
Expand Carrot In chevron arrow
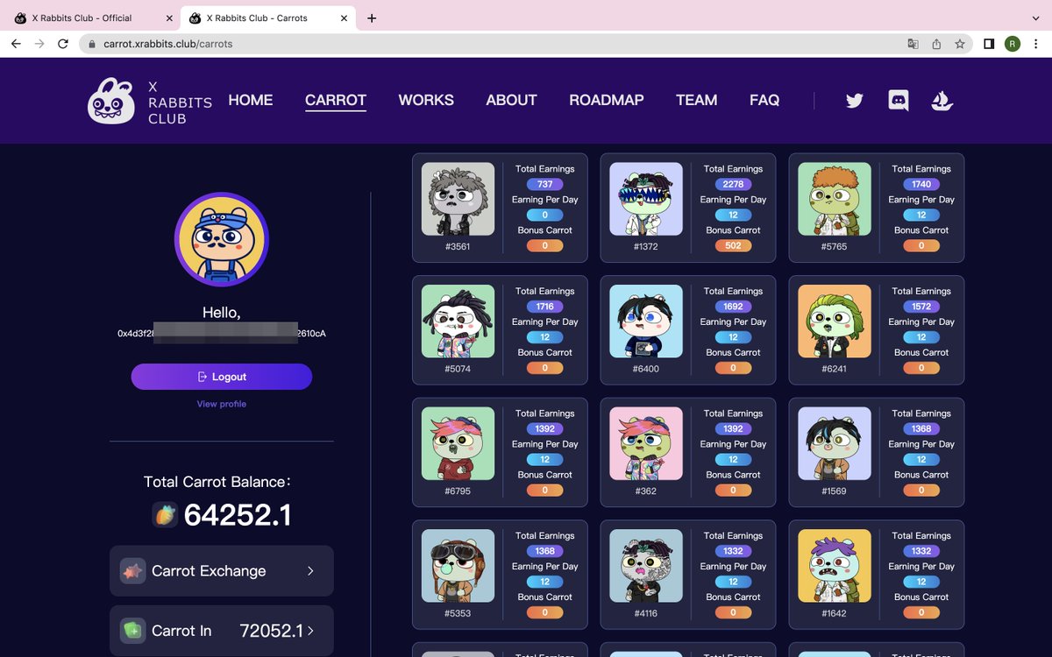tap(310, 631)
